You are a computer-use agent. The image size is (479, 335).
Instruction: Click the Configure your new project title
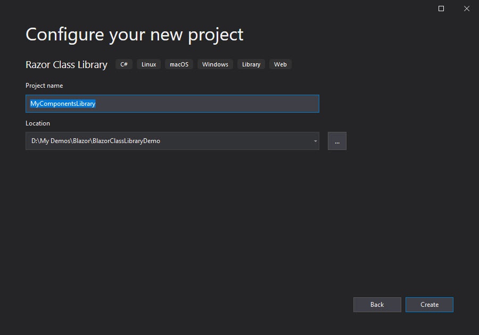(135, 35)
